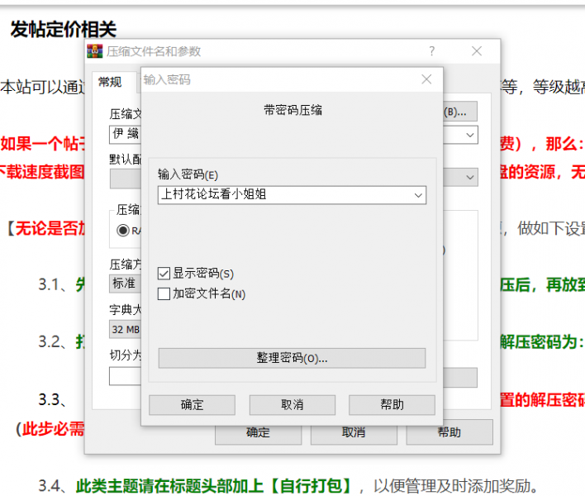Click the WinRAR icon in the dialog title bar
585x496 pixels.
tap(95, 51)
